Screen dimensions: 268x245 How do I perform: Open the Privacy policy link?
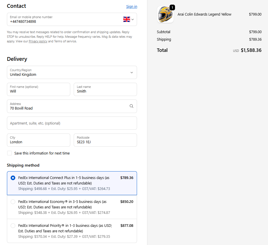[x=38, y=41]
